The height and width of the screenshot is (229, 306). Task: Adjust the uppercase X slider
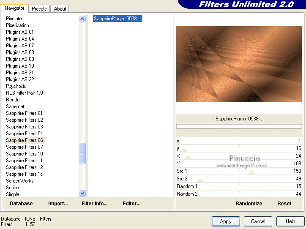point(239,156)
